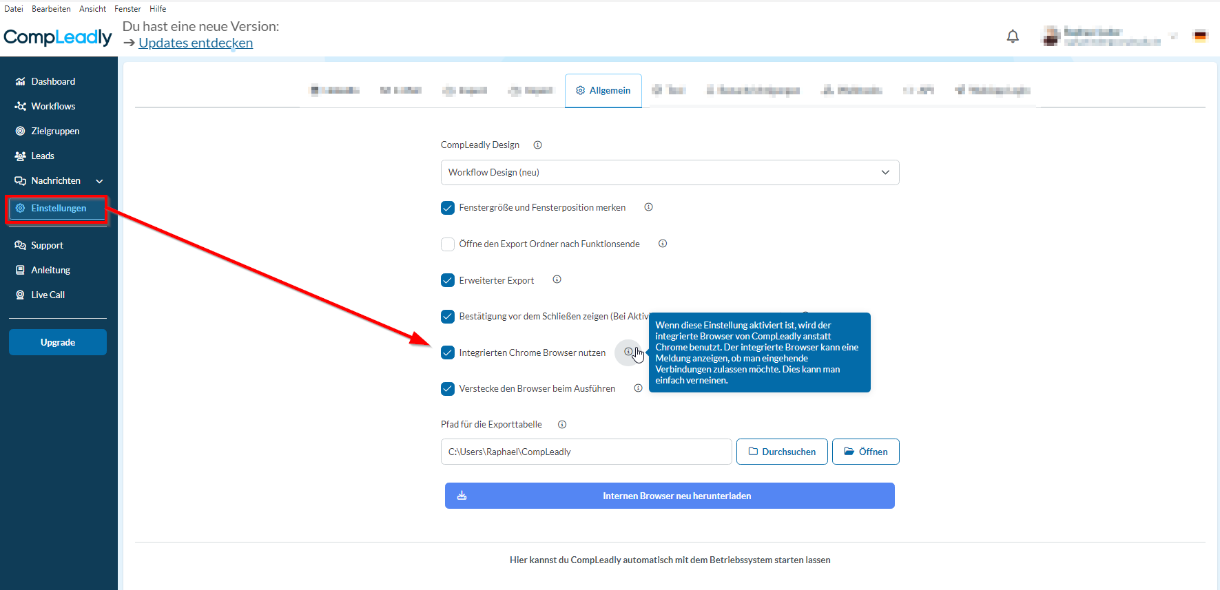Follow the Updates entdecken link
The image size is (1220, 590).
(x=196, y=43)
